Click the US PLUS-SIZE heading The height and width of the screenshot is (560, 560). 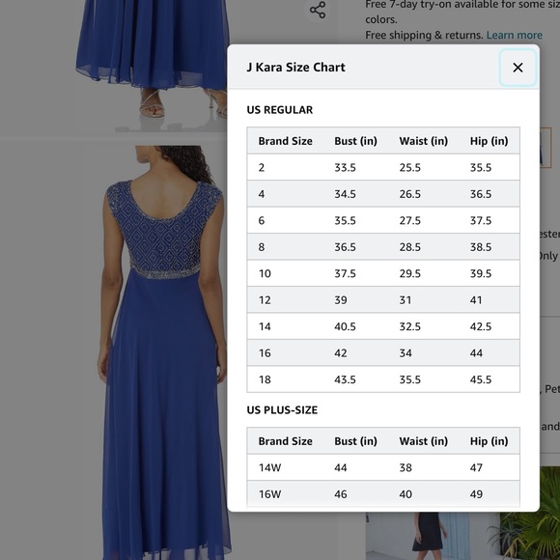click(282, 410)
